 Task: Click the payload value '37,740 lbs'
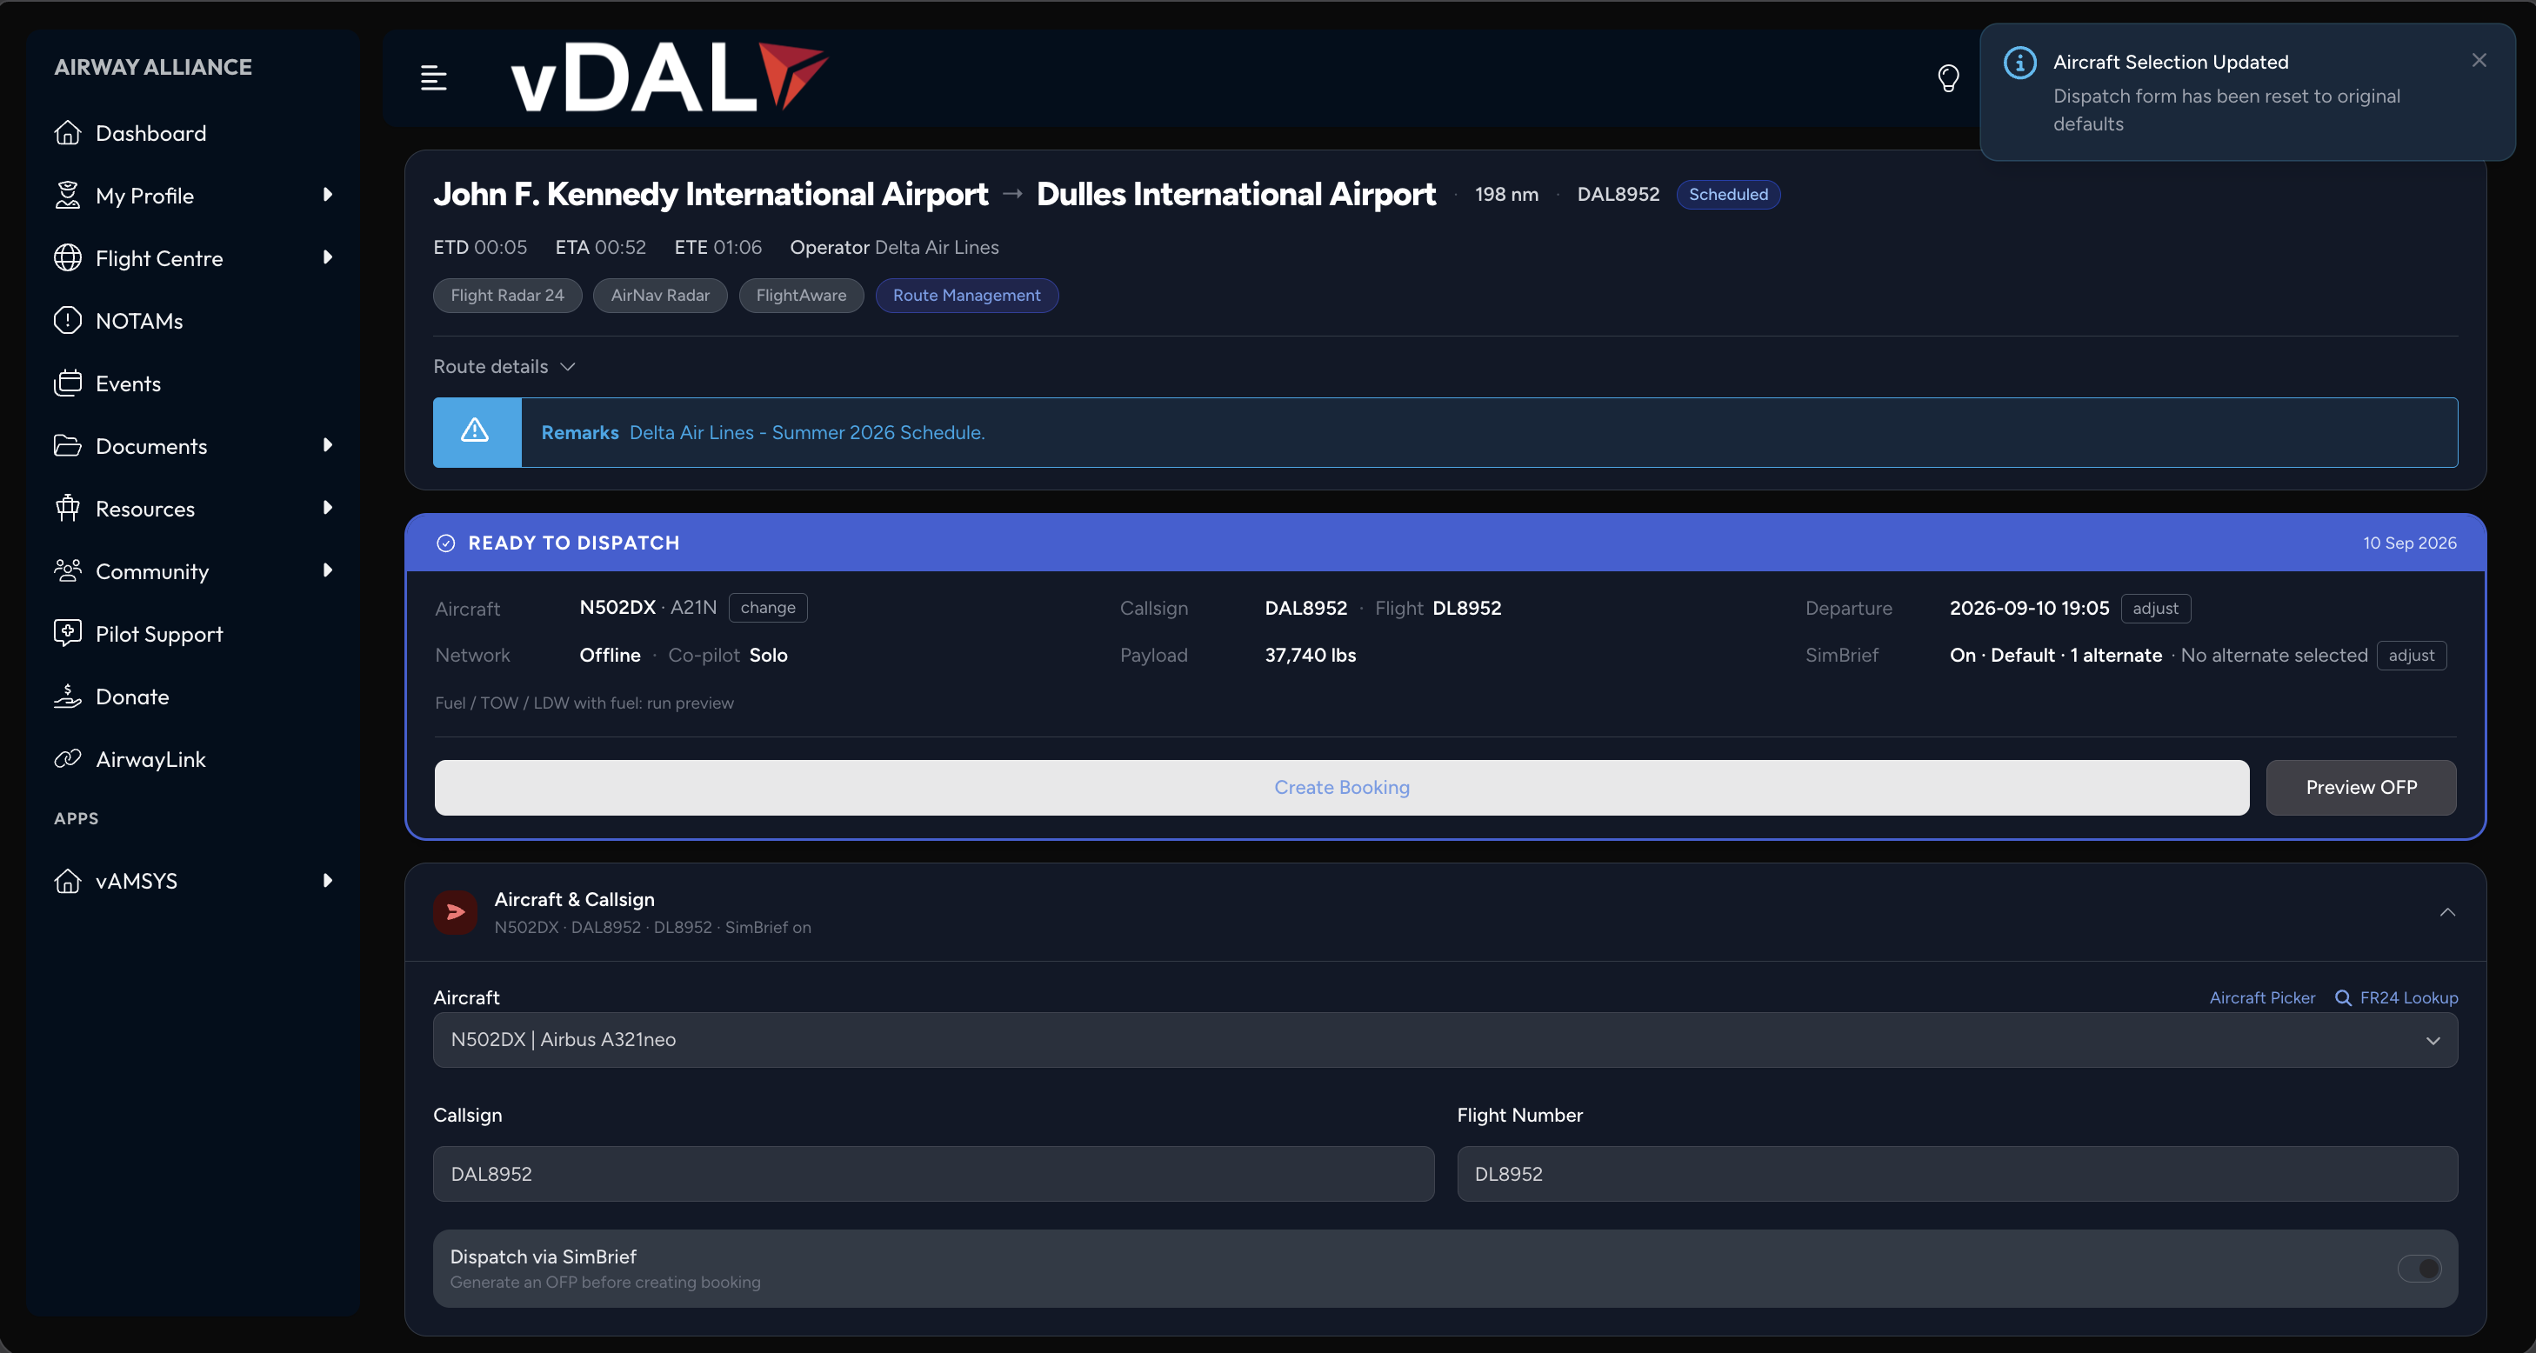pyautogui.click(x=1311, y=656)
